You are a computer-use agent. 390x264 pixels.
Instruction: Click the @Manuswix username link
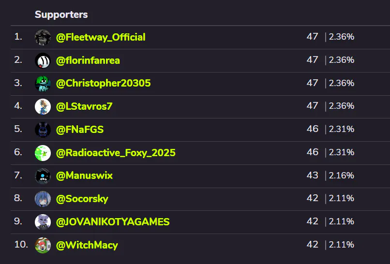pos(84,176)
